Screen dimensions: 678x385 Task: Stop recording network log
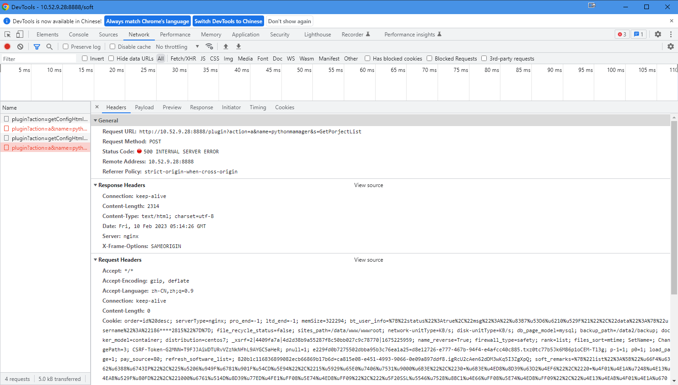(7, 46)
